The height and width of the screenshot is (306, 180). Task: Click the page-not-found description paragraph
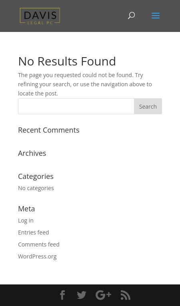tap(85, 84)
